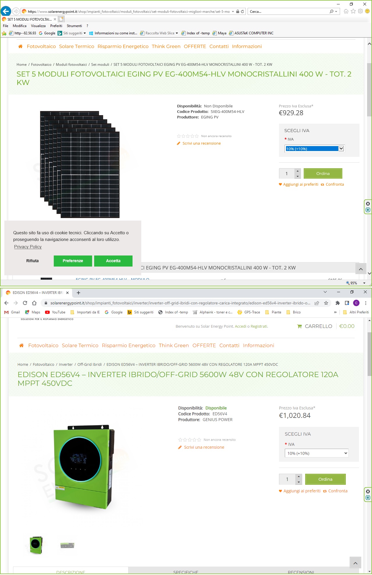Image resolution: width=372 pixels, height=575 pixels.
Task: Open new tab in Chrome with plus icon
Action: pos(78,293)
